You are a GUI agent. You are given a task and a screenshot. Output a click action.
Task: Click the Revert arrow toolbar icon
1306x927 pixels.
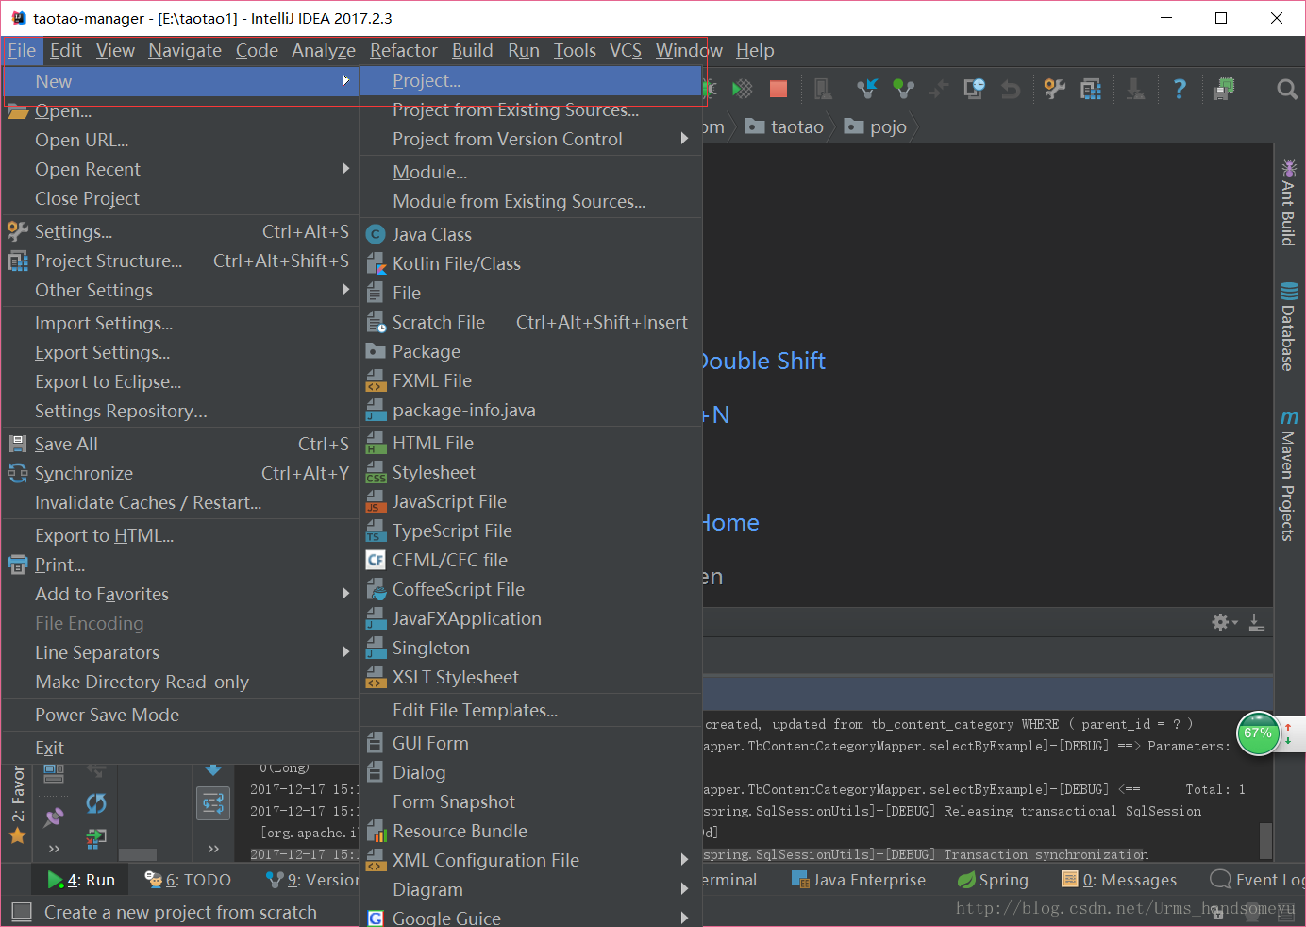1011,89
